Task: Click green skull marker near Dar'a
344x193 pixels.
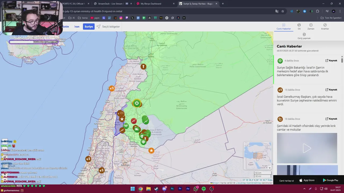Action: [x=144, y=142]
